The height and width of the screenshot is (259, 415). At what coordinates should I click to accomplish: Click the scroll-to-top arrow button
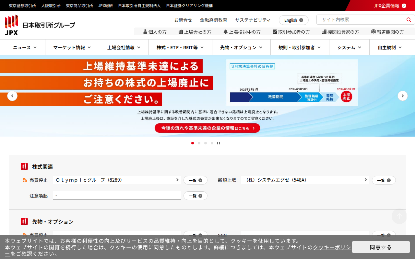399,216
